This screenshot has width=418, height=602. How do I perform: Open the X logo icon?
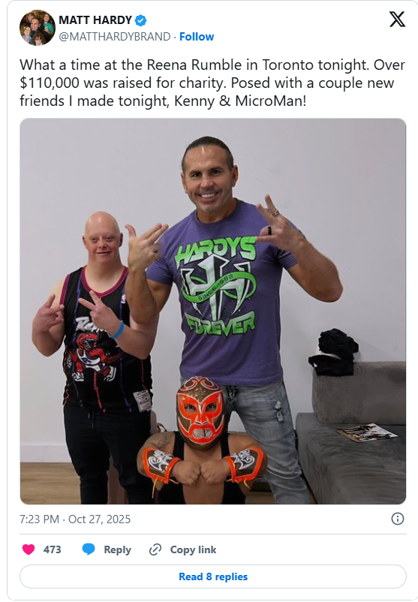397,20
